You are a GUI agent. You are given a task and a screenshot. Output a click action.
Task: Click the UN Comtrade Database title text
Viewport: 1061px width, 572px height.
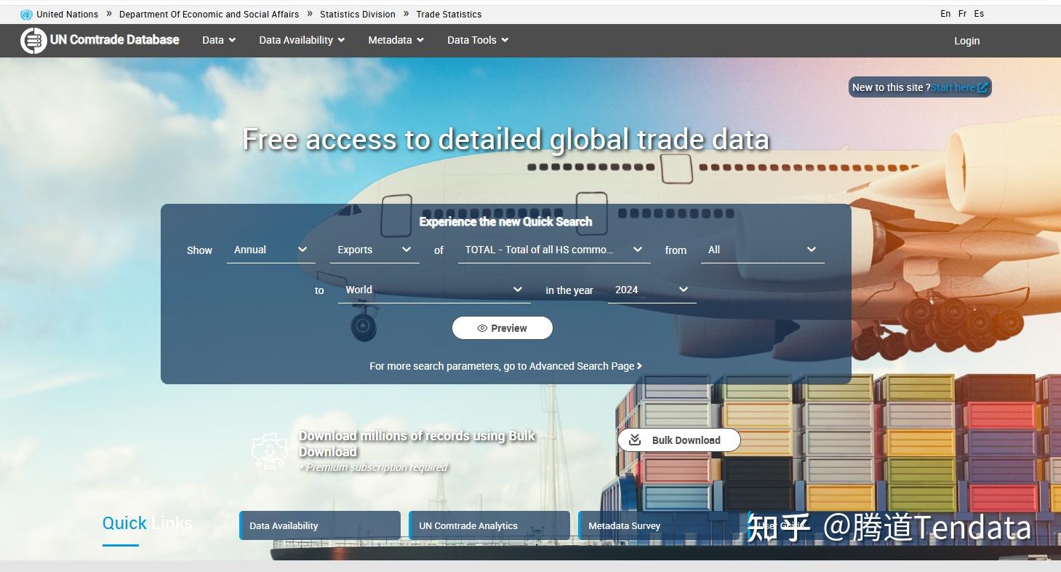114,40
